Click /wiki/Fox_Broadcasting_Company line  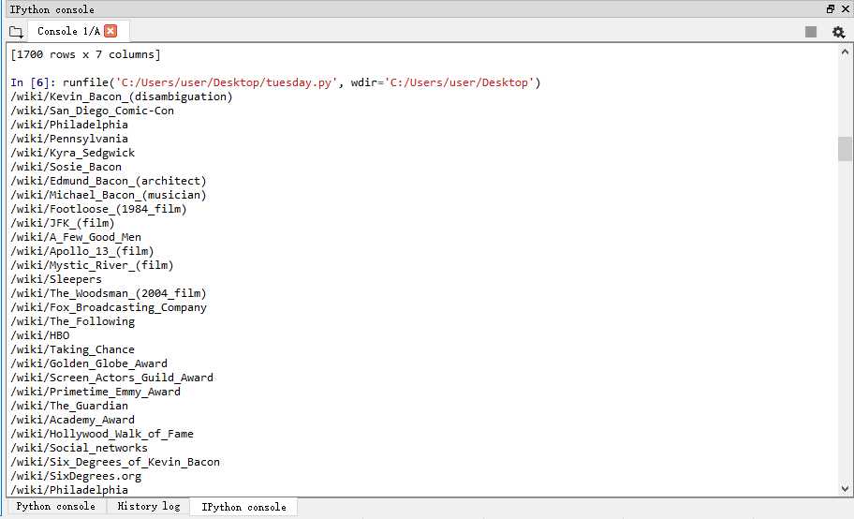coord(109,307)
